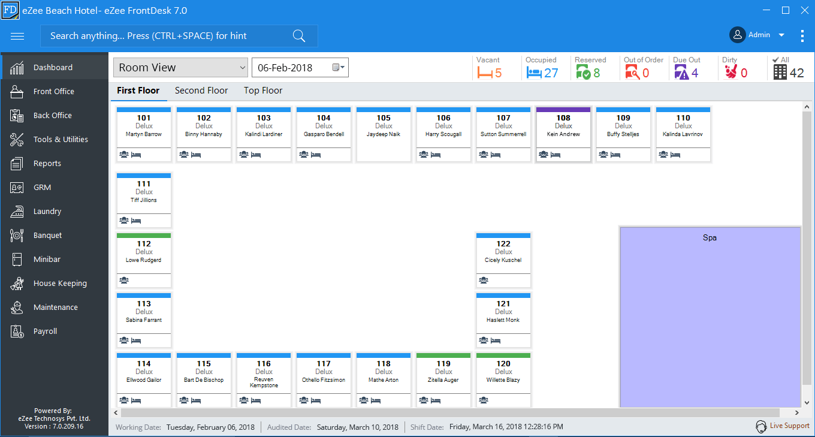
Task: Click guest name Sabina Farrant
Action: 144,320
